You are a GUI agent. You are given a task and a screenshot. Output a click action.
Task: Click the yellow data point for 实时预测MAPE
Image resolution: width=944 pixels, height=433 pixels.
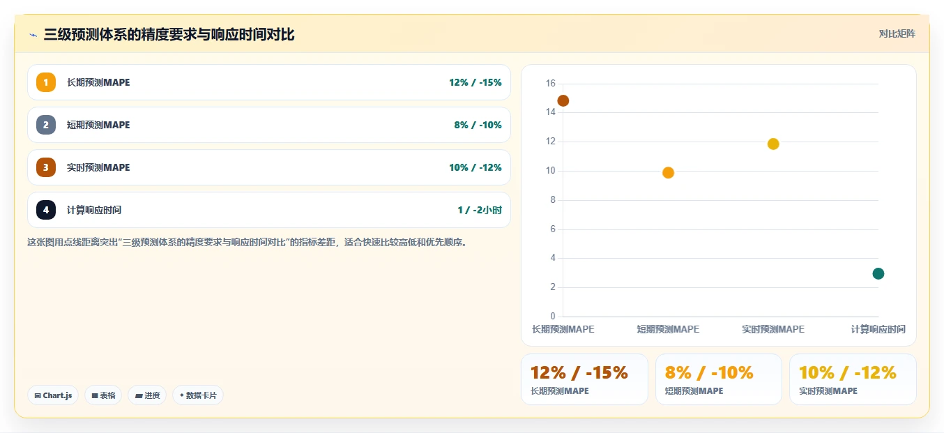[x=773, y=144]
